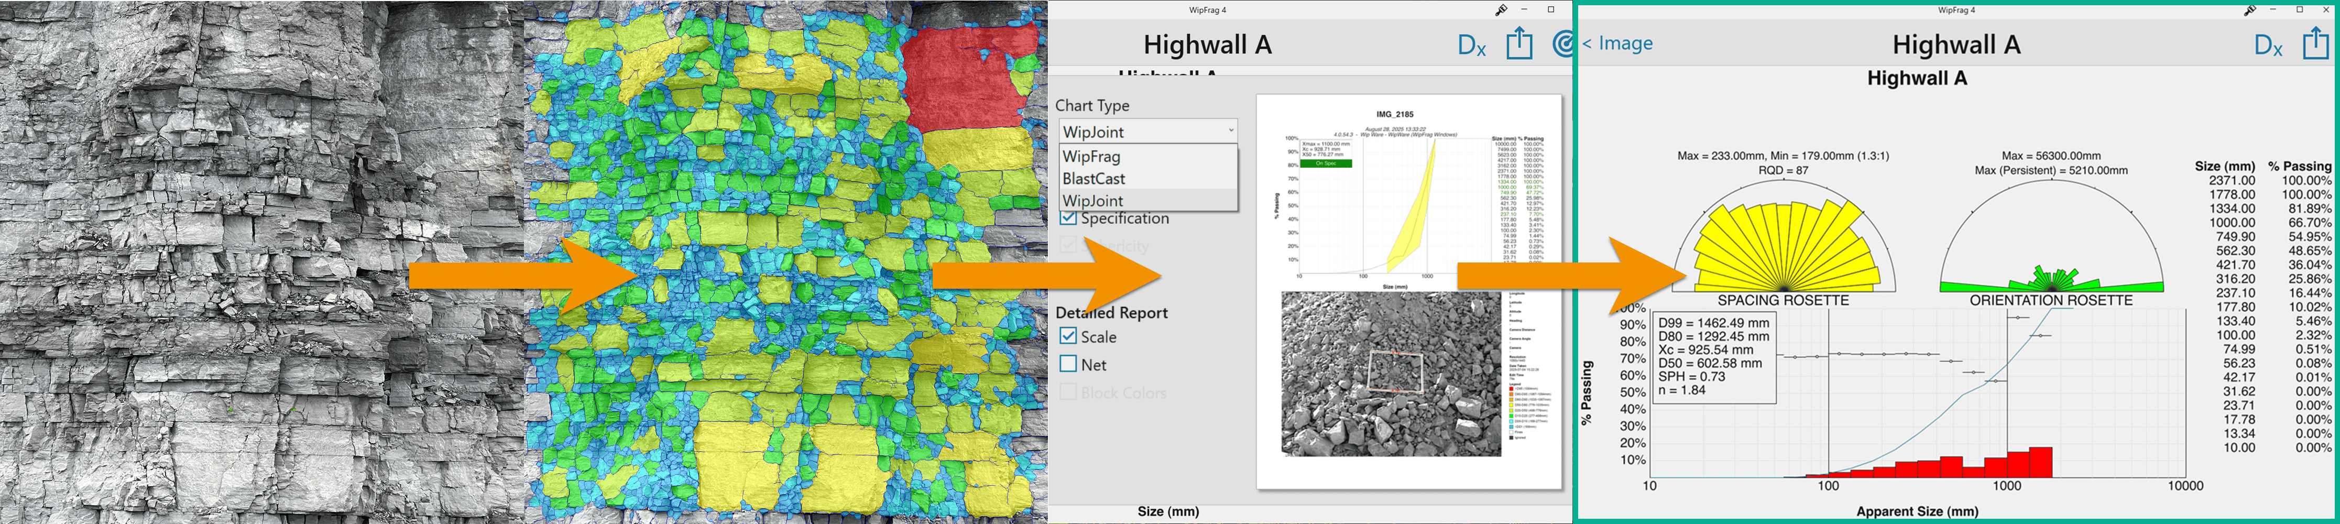Click the rock pile photo in report preview
The image size is (2340, 524).
point(1391,373)
